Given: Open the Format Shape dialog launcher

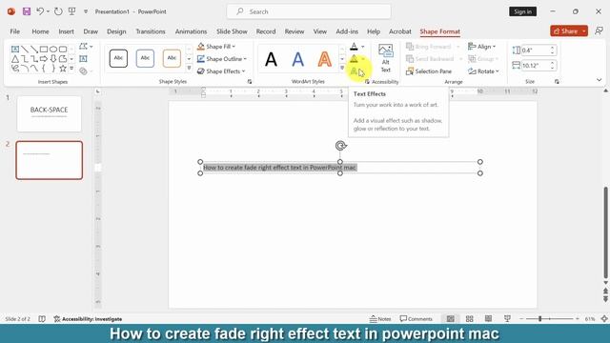Looking at the screenshot, I should pos(250,82).
